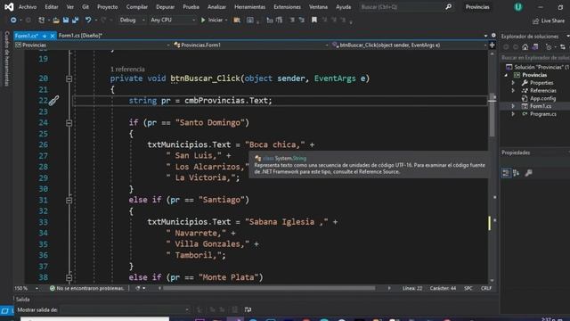Click the No se encontraron problemas status
Screen dimensions: 570x321
(87, 288)
